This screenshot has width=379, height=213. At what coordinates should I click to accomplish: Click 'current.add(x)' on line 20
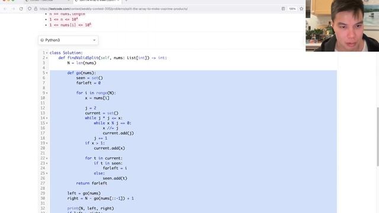[x=109, y=149]
